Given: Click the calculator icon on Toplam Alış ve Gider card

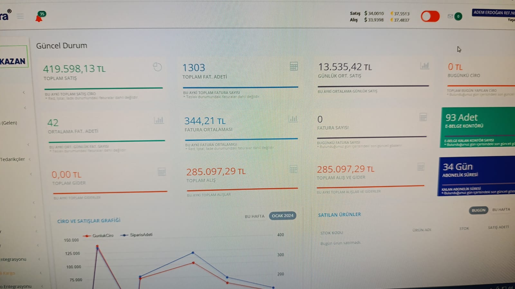Looking at the screenshot, I should (421, 167).
